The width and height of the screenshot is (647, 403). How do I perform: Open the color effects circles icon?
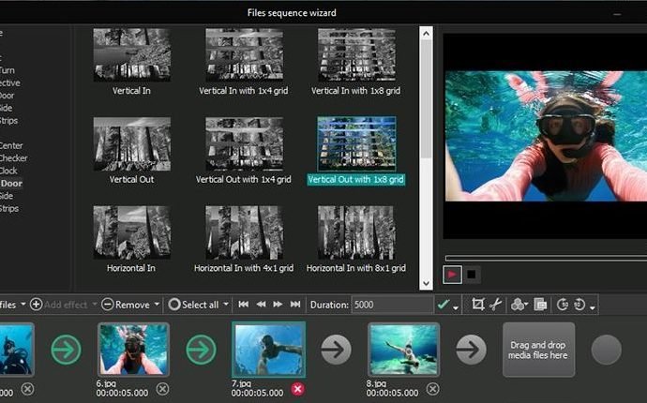click(519, 305)
